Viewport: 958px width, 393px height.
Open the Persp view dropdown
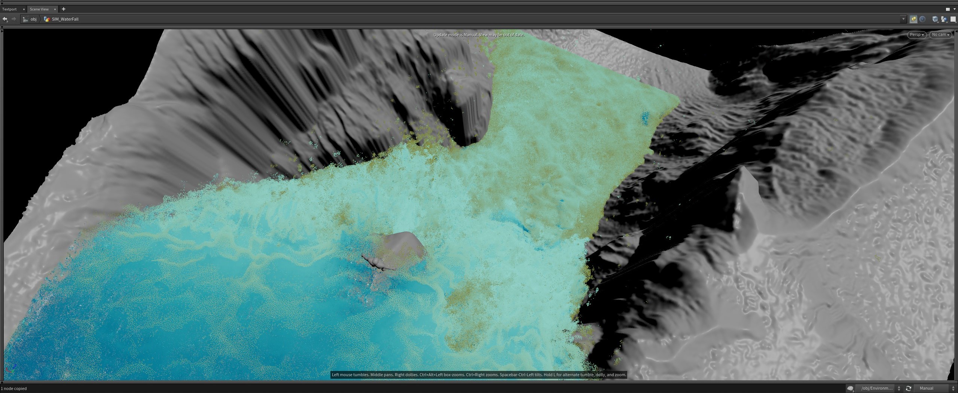point(917,35)
